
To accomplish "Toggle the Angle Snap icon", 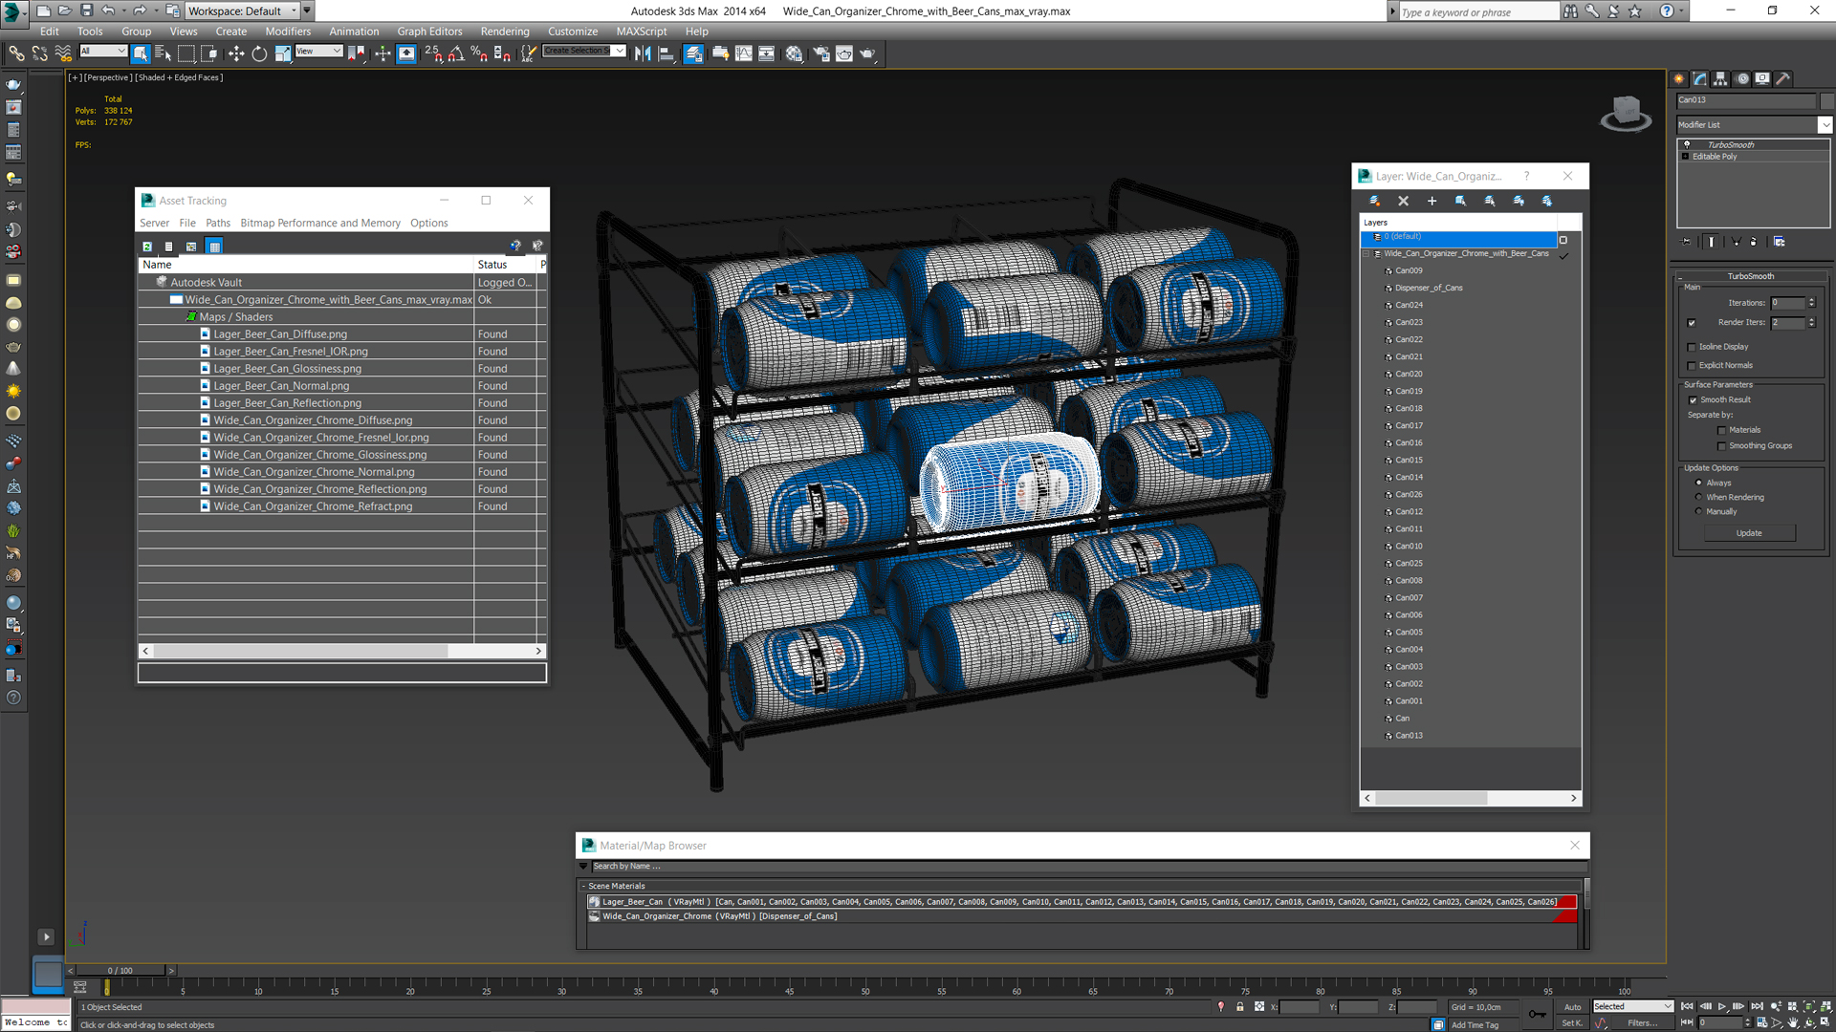I will (x=456, y=54).
